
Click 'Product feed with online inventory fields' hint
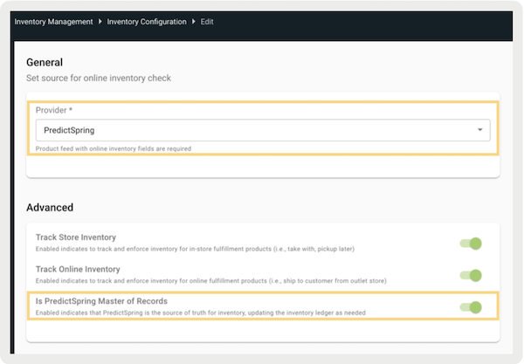(114, 148)
